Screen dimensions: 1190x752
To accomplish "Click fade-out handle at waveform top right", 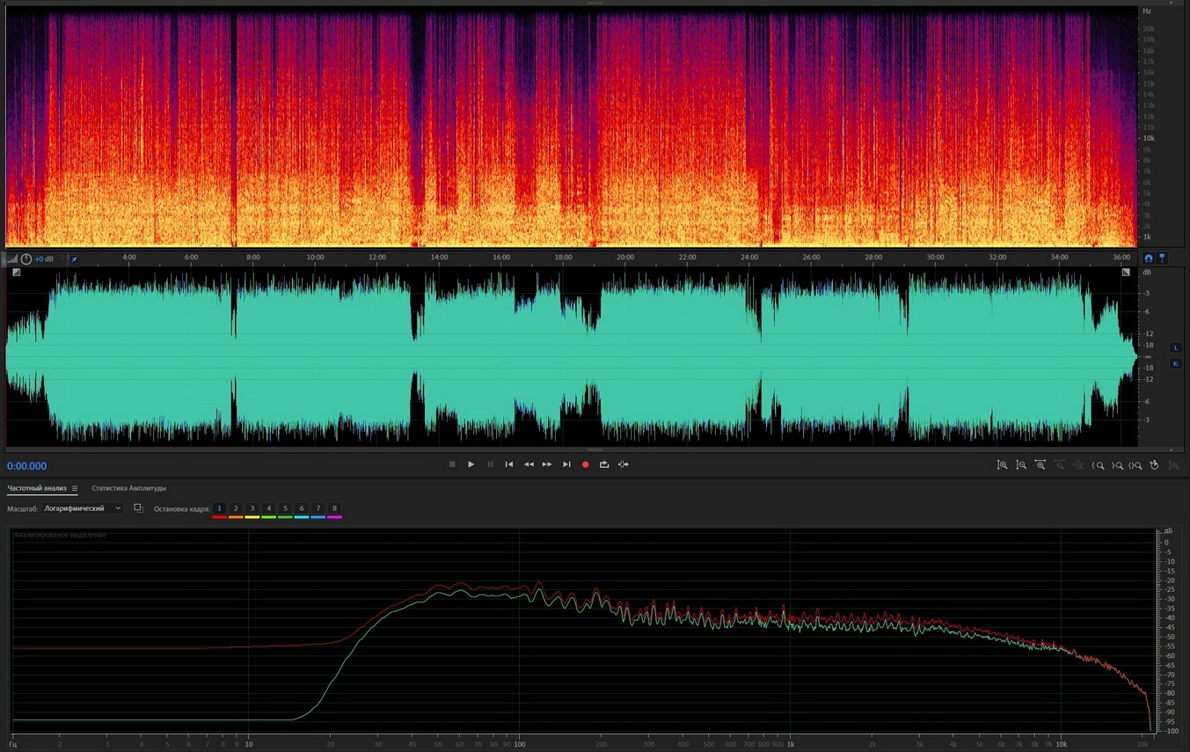I will (1126, 273).
